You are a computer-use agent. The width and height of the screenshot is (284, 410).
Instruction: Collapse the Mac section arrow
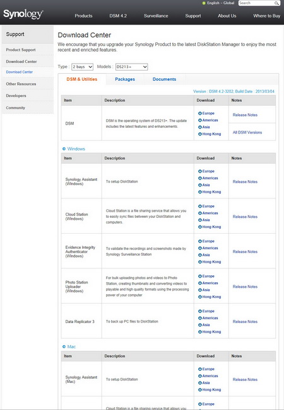[x=64, y=347]
